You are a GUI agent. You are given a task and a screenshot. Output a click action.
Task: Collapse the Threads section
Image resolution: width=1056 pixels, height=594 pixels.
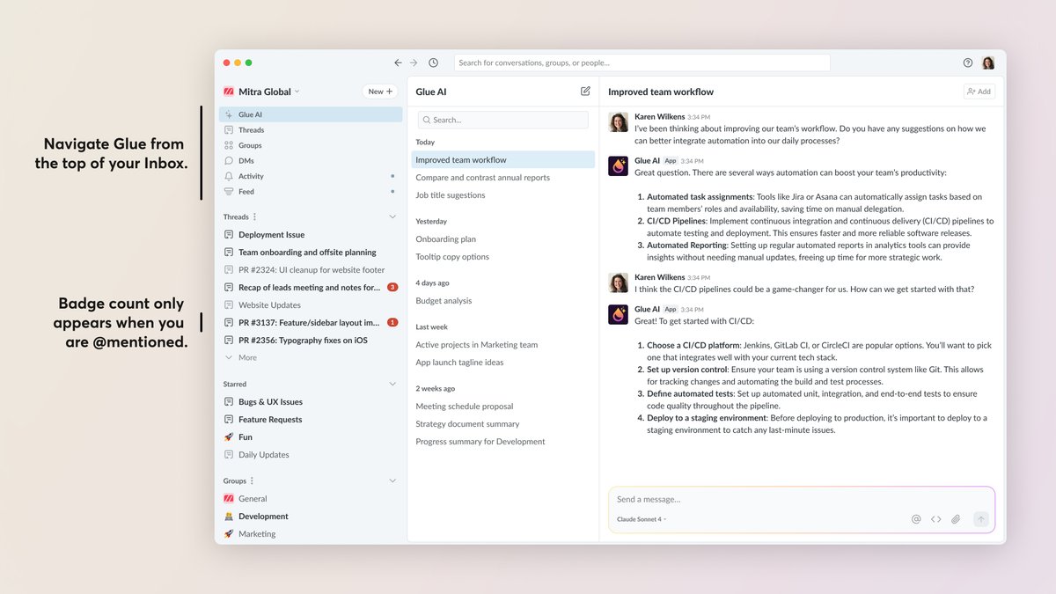click(x=392, y=216)
